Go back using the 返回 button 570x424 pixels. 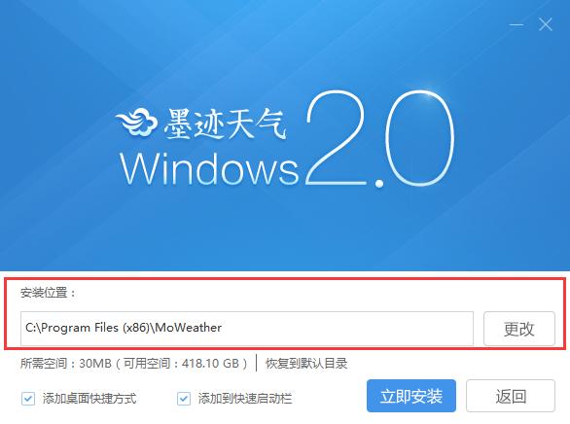tap(511, 396)
